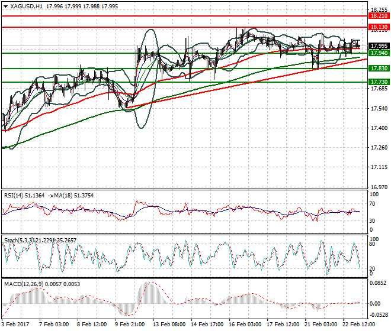The image size is (391, 331).
Task: Click the 21 Feb 03:00 time label
Action: pos(321,324)
